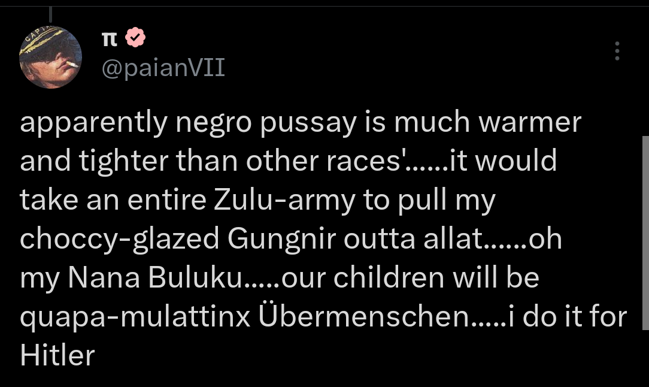The image size is (649, 387).
Task: Click the π display name
Action: tap(110, 40)
